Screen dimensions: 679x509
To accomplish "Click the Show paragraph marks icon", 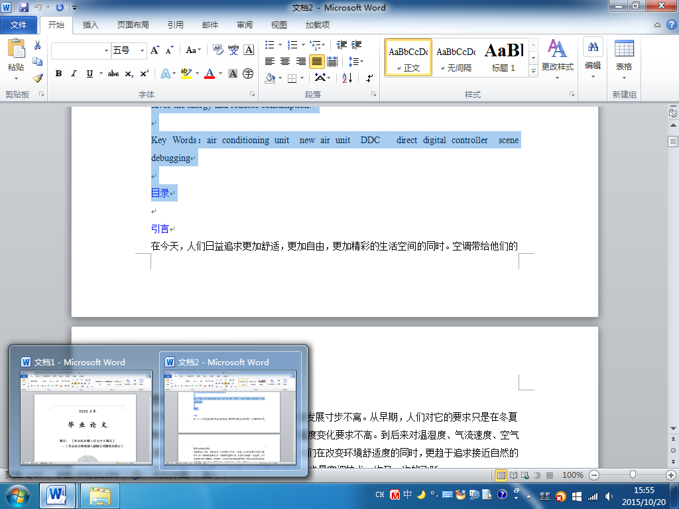I will coord(369,78).
